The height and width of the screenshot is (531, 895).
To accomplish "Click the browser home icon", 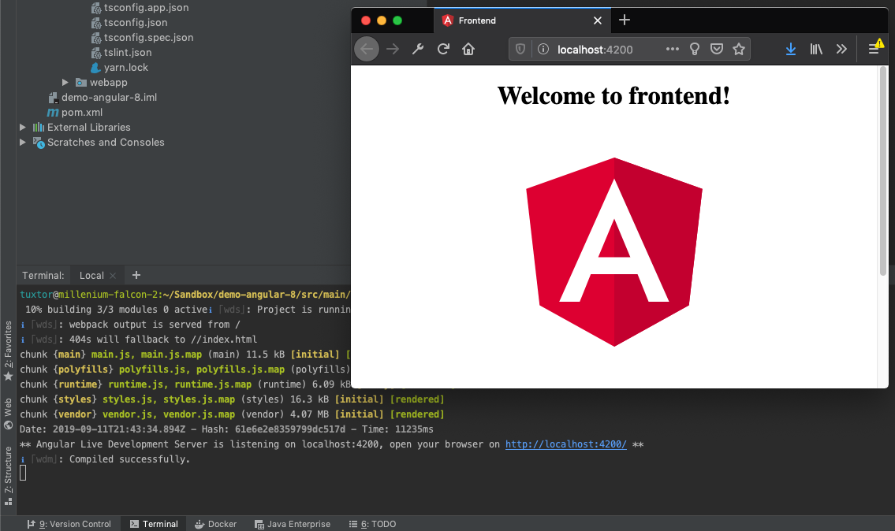I will (x=468, y=49).
